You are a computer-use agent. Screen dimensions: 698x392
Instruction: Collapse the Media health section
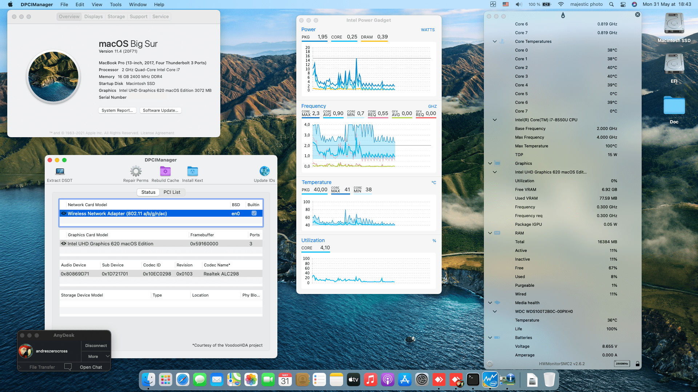[490, 303]
